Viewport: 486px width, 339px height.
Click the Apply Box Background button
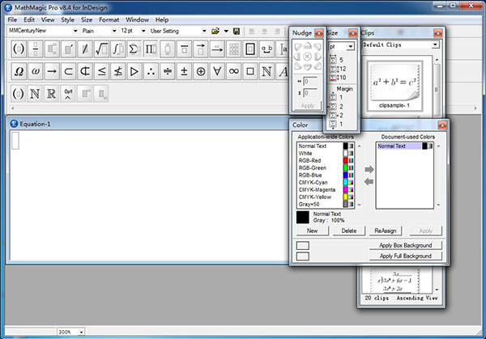(x=405, y=245)
